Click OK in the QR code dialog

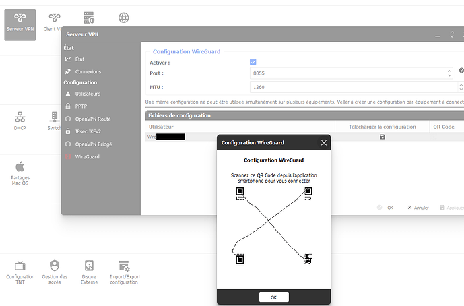[273, 297]
